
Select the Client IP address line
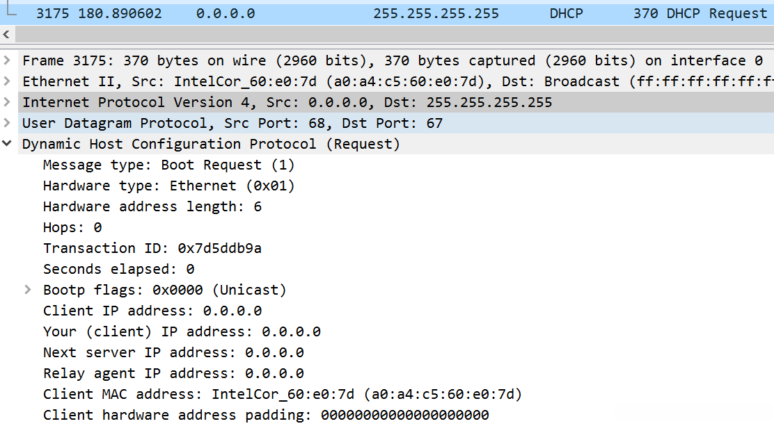click(152, 311)
